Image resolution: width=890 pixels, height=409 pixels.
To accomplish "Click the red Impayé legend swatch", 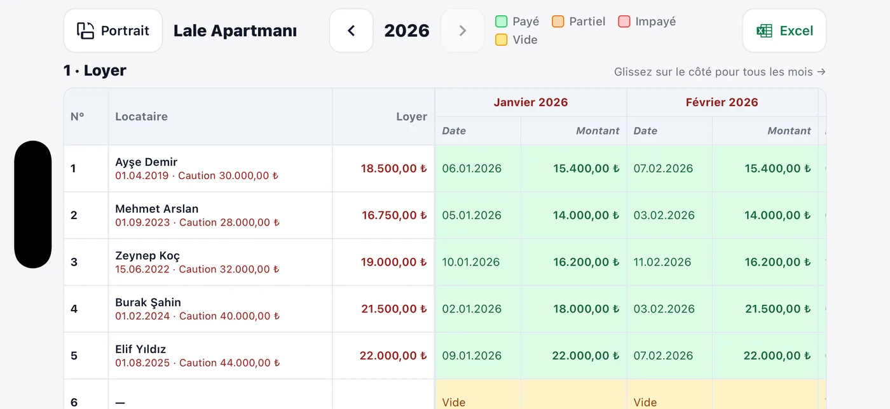I will 624,22.
